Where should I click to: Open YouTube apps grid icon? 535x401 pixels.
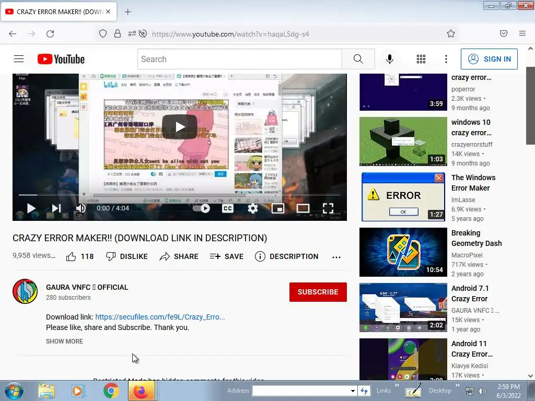pyautogui.click(x=421, y=59)
